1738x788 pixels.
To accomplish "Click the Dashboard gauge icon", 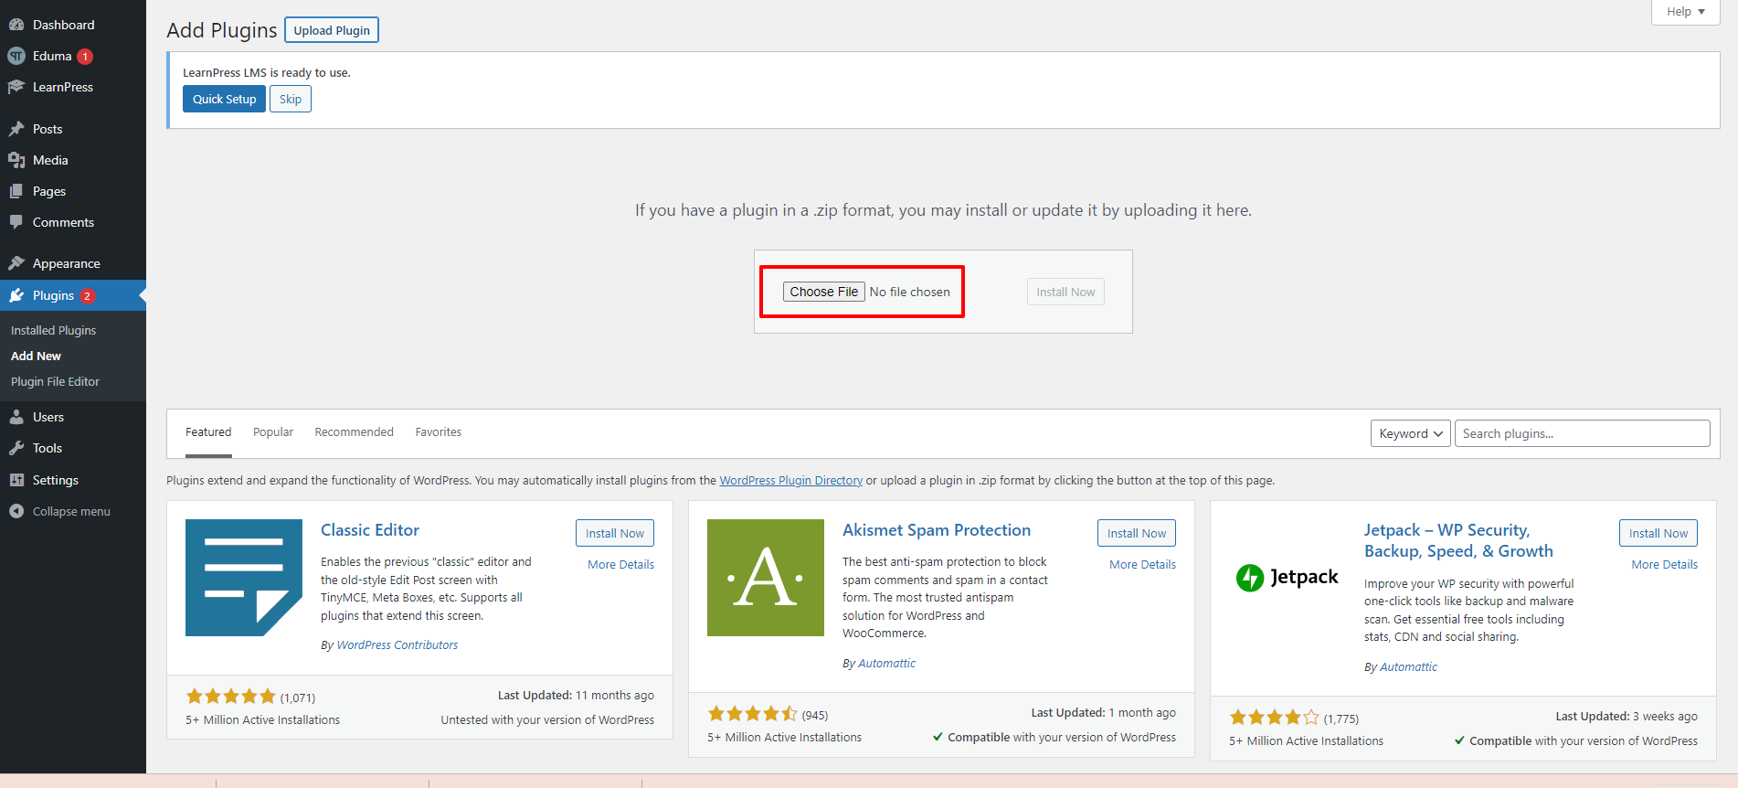I will tap(16, 25).
